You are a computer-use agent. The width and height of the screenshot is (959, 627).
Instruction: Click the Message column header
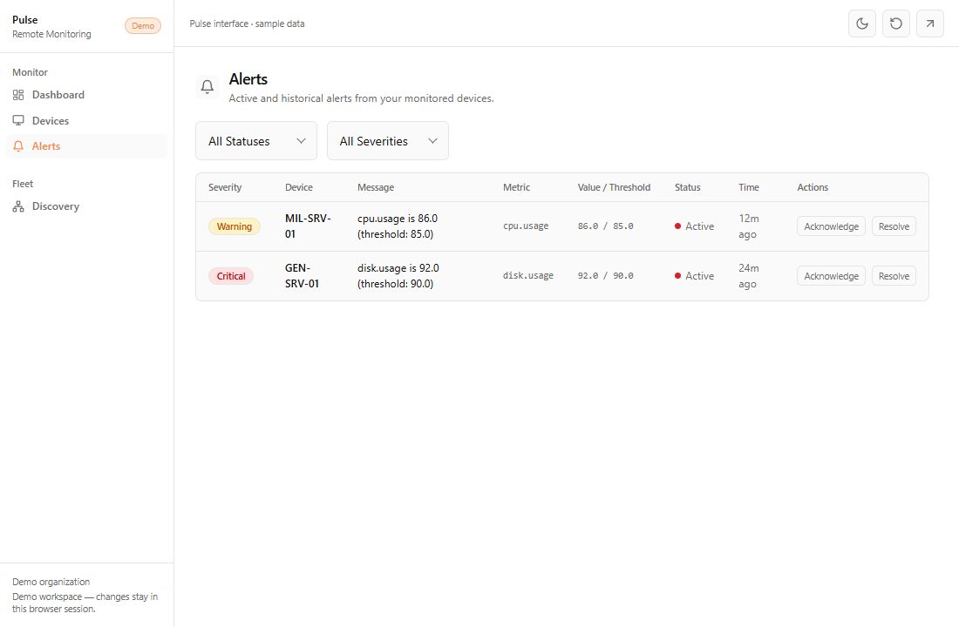(376, 187)
